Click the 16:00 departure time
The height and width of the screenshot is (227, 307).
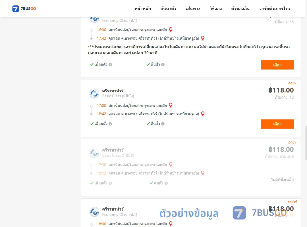[101, 30]
